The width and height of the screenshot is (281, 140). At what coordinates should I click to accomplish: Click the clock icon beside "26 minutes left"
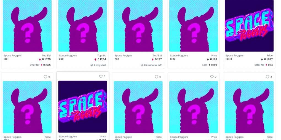click(x=142, y=65)
